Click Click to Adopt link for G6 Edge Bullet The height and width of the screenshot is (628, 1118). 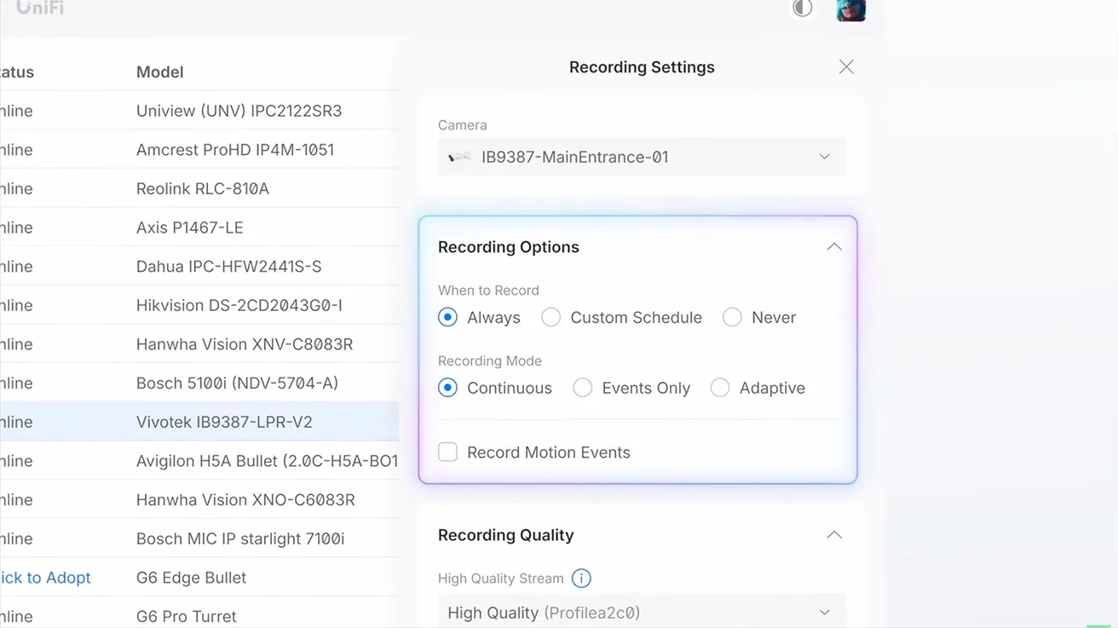[x=45, y=578]
